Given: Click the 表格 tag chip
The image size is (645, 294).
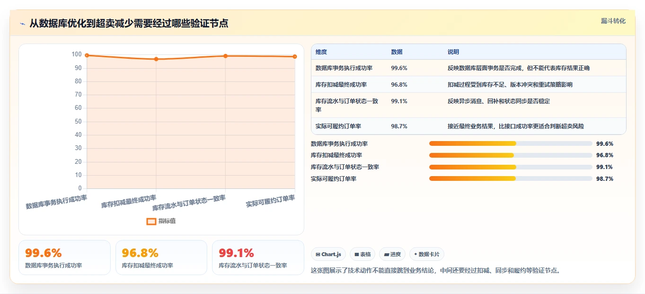Looking at the screenshot, I should pyautogui.click(x=362, y=254).
